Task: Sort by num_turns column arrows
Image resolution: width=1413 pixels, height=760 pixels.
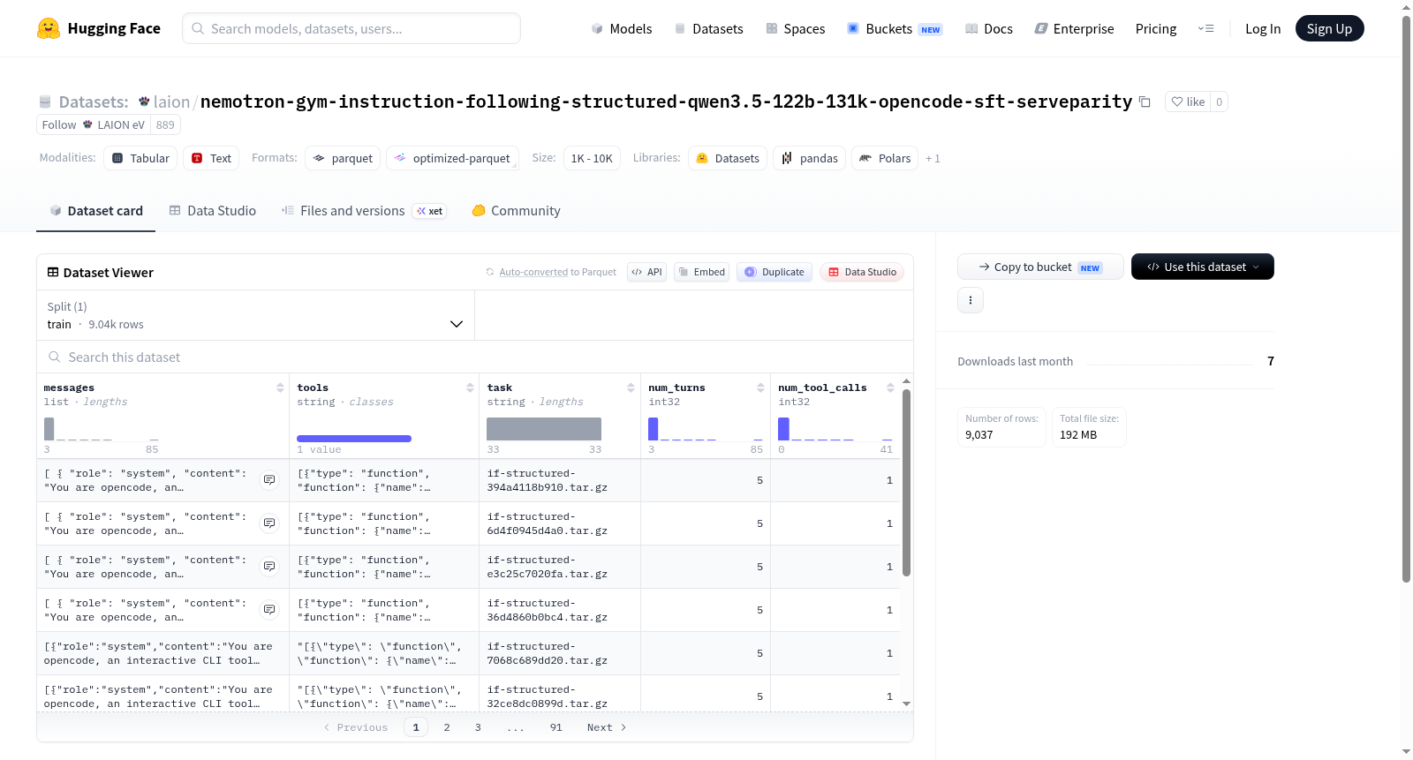Action: (760, 388)
